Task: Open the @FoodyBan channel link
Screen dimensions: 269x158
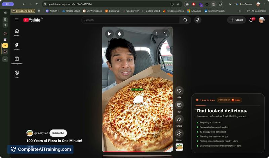Action: [41, 133]
